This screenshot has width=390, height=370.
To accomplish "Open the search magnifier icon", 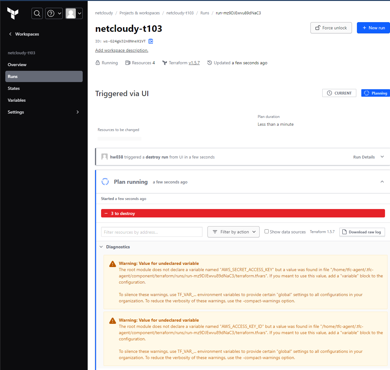I will coord(37,13).
